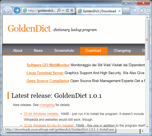Click the Refresh icon in address bar
Image resolution: width=152 pixels, height=136 pixels.
point(67,10)
